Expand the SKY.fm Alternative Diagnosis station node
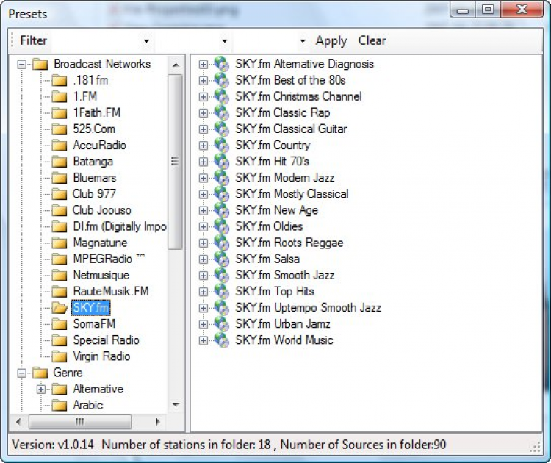This screenshot has height=463, width=551. 203,65
